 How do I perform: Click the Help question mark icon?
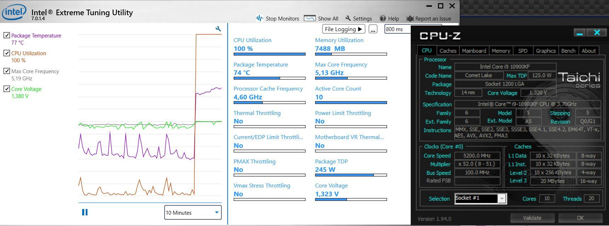click(x=383, y=18)
